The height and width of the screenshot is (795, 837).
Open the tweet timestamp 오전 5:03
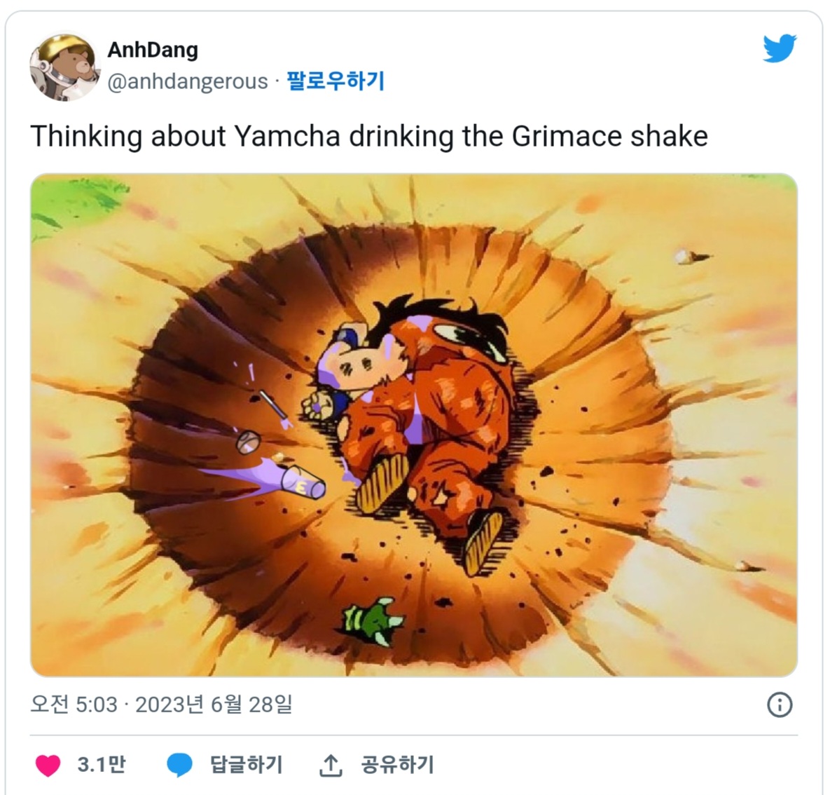[74, 705]
